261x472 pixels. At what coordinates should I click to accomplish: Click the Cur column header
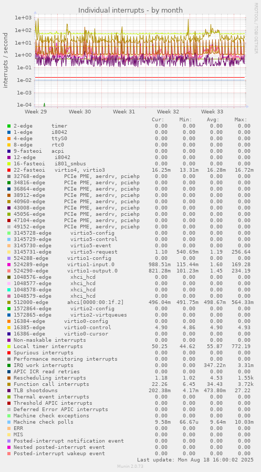click(x=158, y=120)
